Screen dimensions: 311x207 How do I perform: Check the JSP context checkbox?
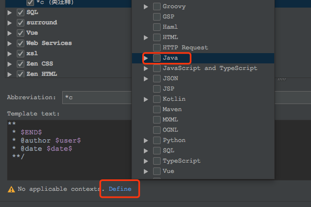coord(157,89)
